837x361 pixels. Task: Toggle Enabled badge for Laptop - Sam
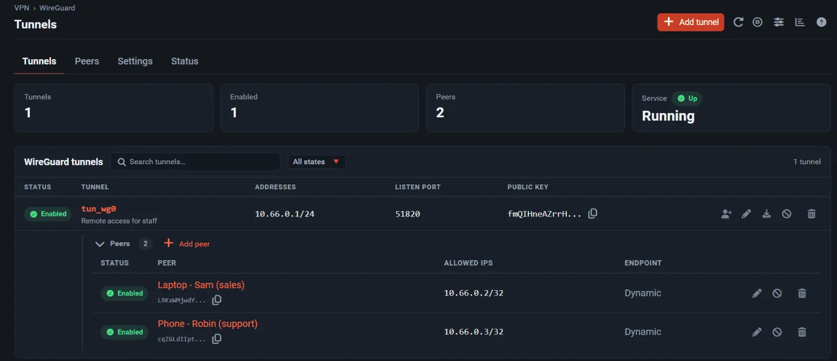pos(124,293)
